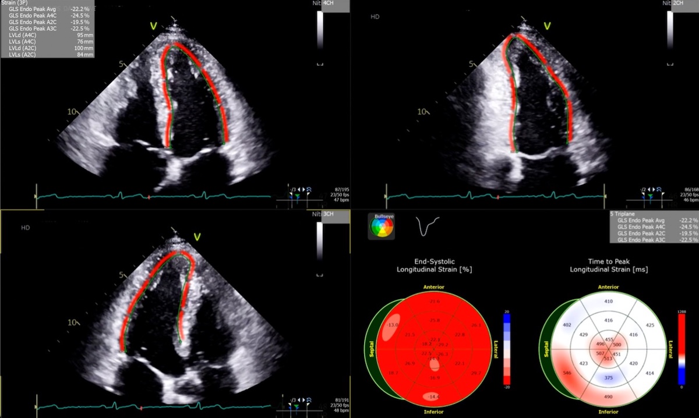Click End-Systolic Longitudinal Strain title
Image resolution: width=699 pixels, height=418 pixels.
pyautogui.click(x=435, y=265)
